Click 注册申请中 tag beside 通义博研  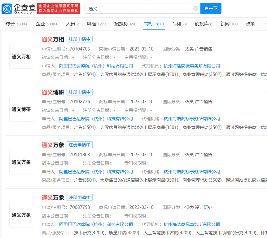(80, 92)
